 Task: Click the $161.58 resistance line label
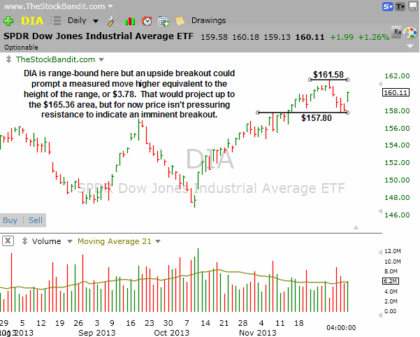[328, 75]
